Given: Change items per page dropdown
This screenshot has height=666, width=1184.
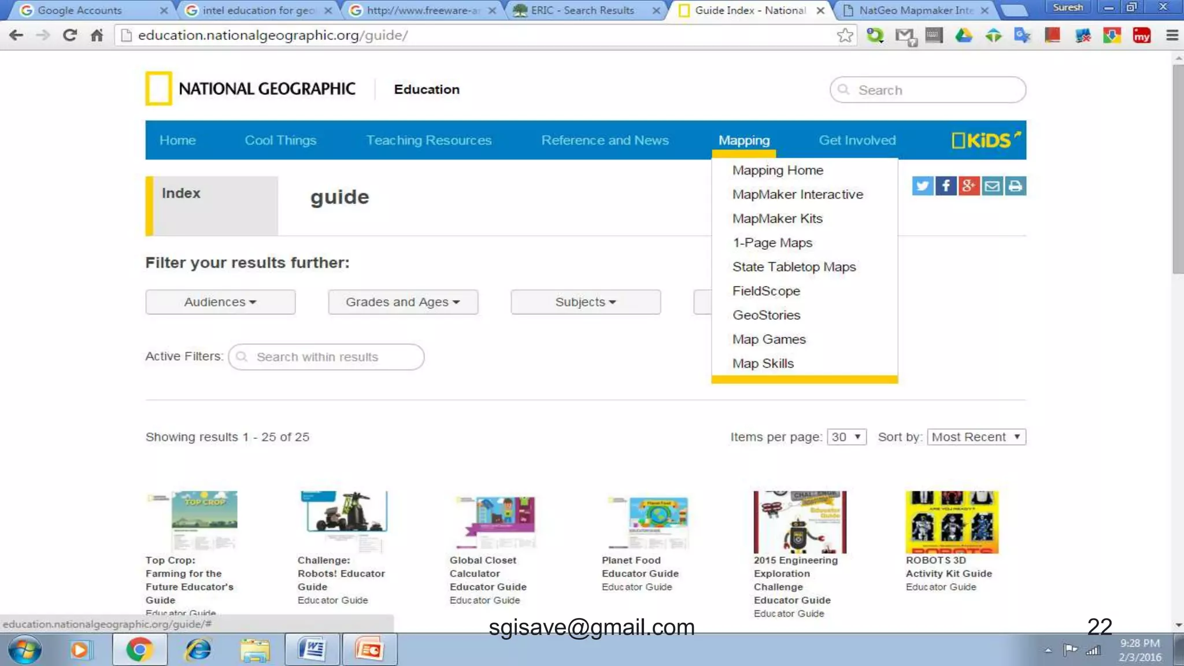Looking at the screenshot, I should coord(846,437).
